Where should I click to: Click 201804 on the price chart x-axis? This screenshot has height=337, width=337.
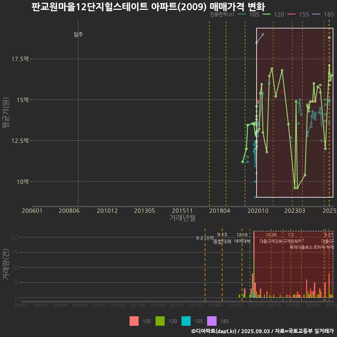tap(220, 211)
